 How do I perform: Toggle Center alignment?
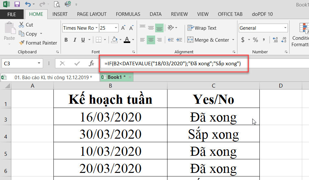coord(151,40)
